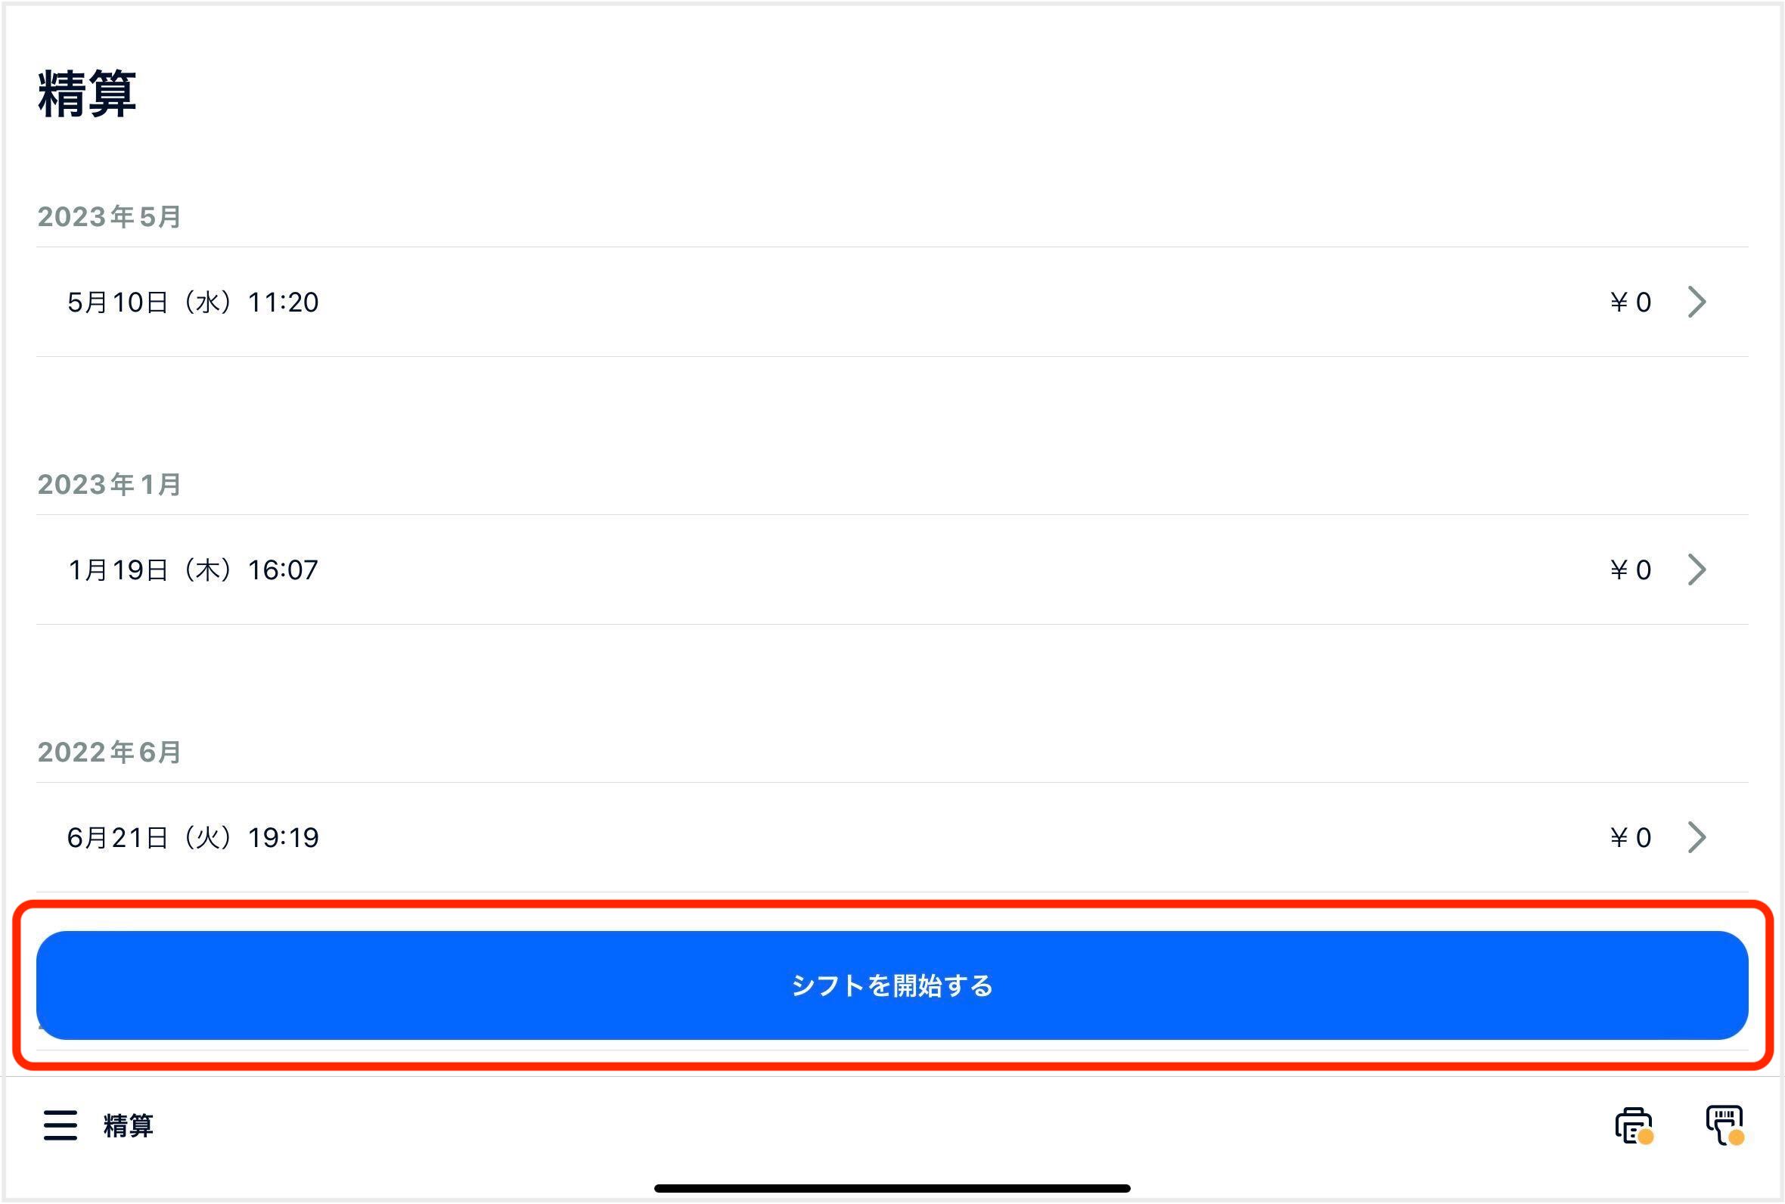Expand the 5月10日 entry chevron
This screenshot has width=1785, height=1204.
[x=1697, y=302]
